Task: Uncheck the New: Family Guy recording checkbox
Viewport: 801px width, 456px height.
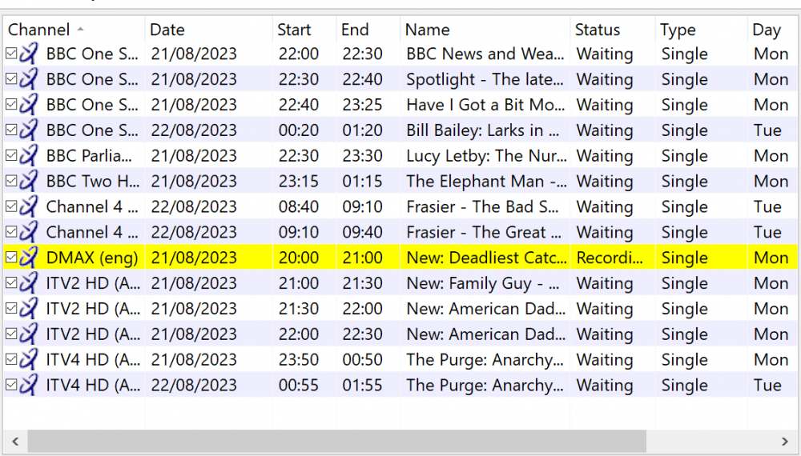Action: (11, 282)
